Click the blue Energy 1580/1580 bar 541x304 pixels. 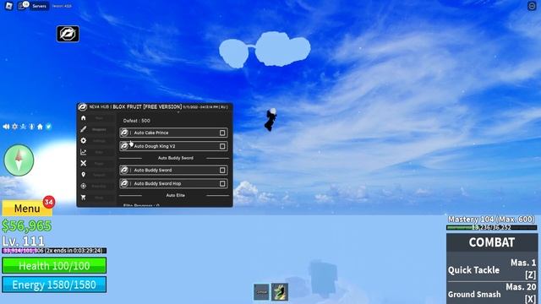(x=54, y=285)
